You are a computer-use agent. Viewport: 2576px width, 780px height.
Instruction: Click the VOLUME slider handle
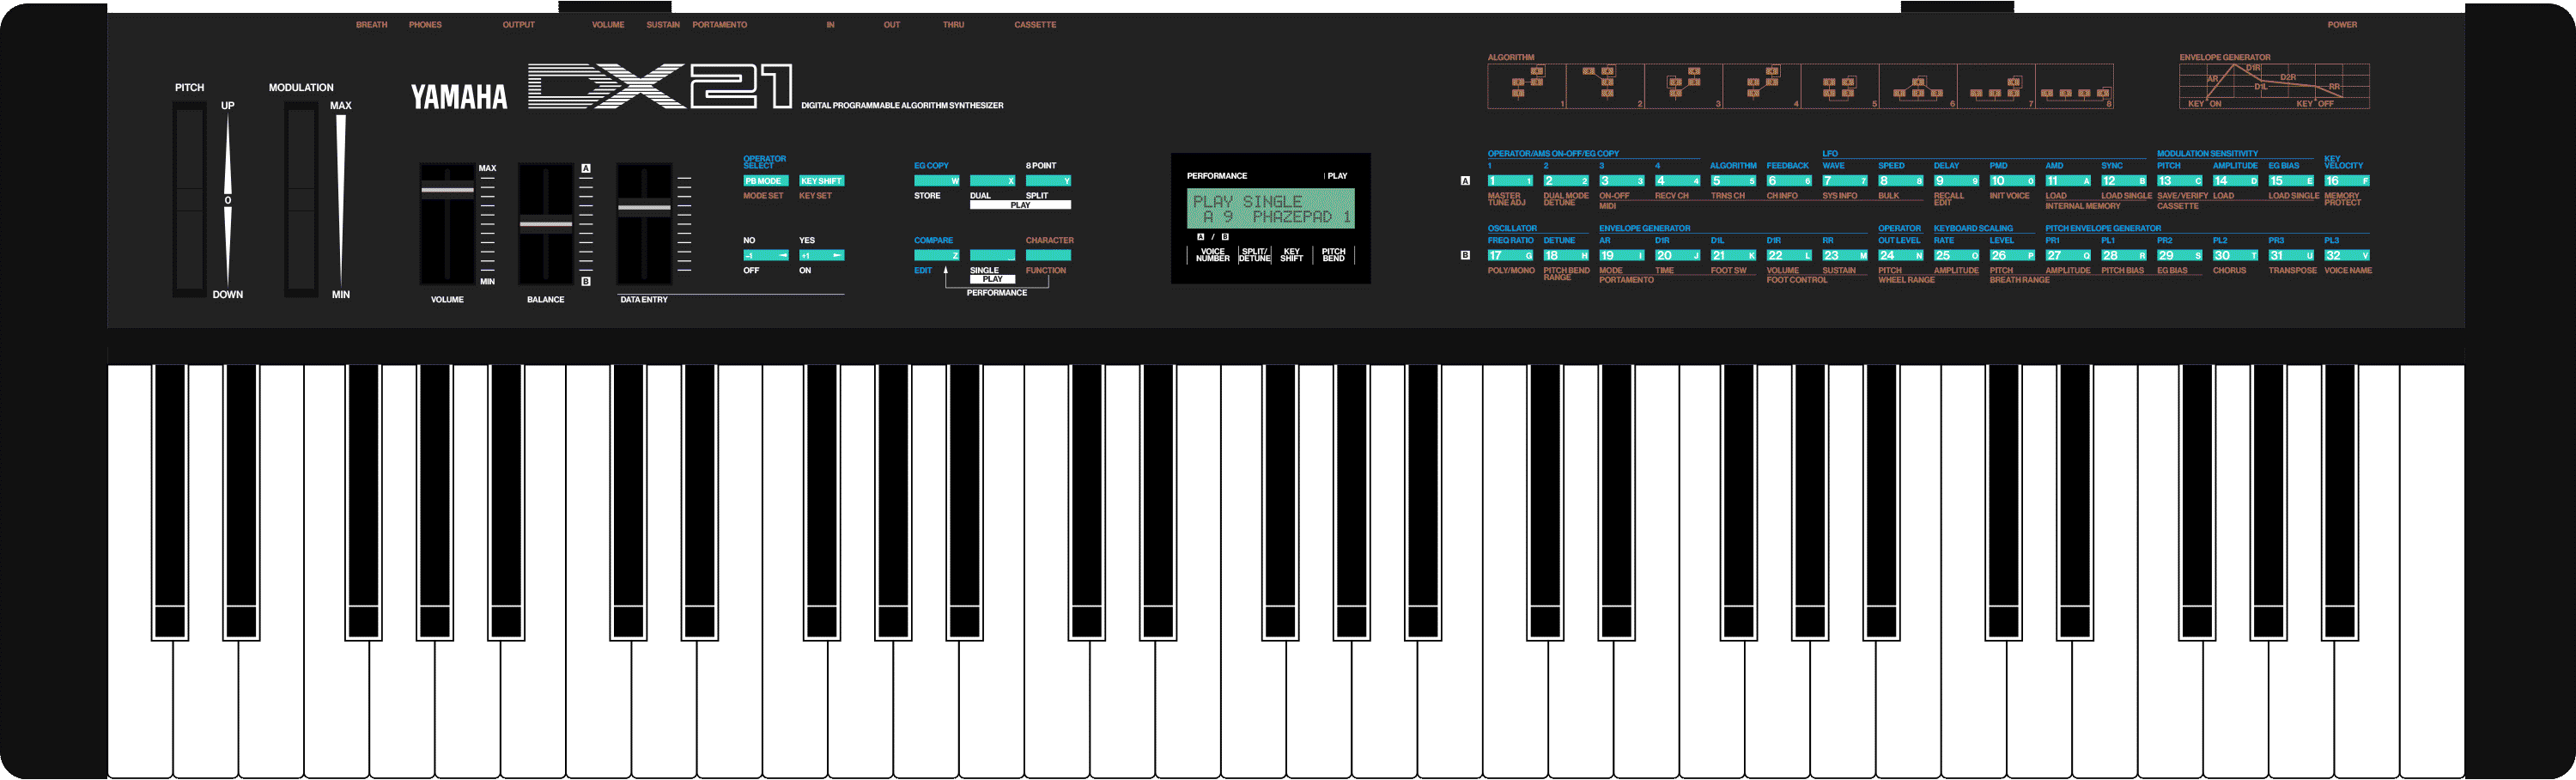(447, 190)
